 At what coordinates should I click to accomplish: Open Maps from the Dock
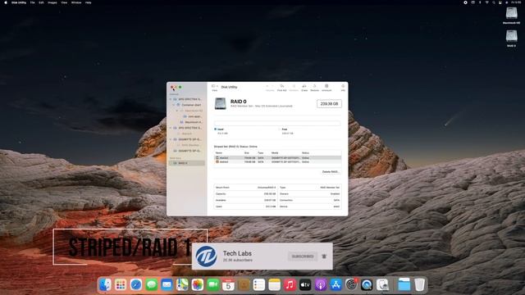[182, 285]
